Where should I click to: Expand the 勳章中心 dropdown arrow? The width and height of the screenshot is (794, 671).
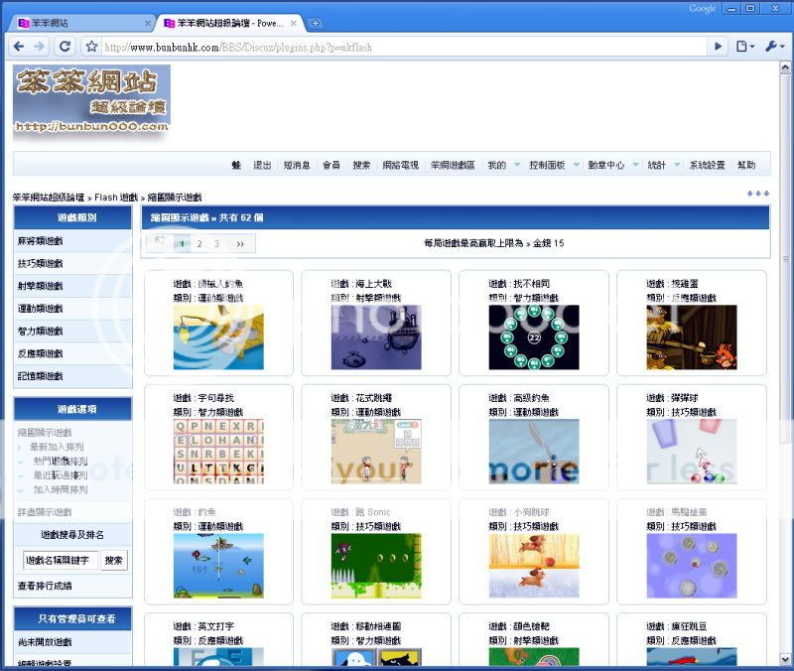pyautogui.click(x=635, y=165)
